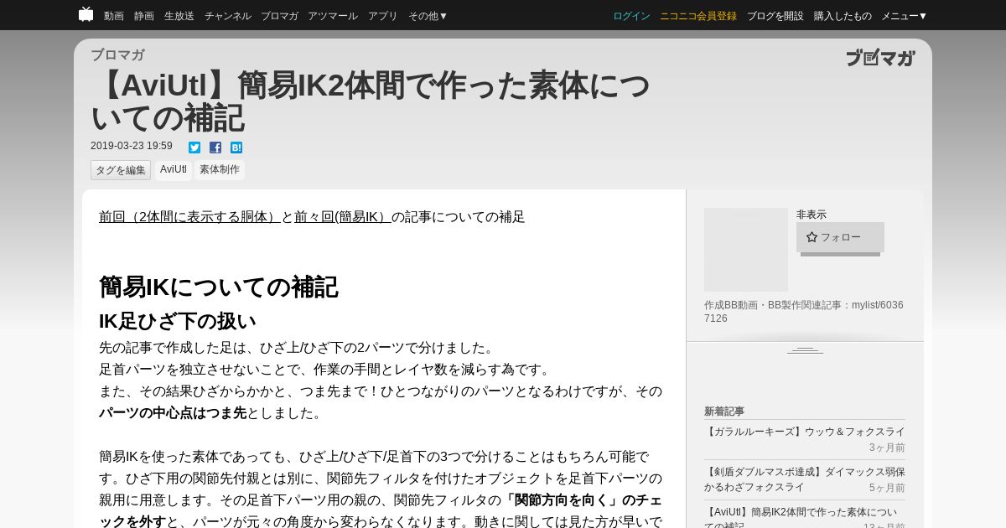Share article on Twitter icon

tap(194, 148)
